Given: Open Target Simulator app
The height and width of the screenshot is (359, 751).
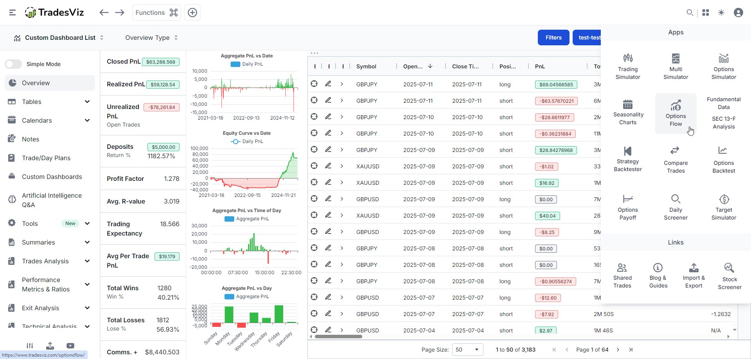Looking at the screenshot, I should pos(724,207).
